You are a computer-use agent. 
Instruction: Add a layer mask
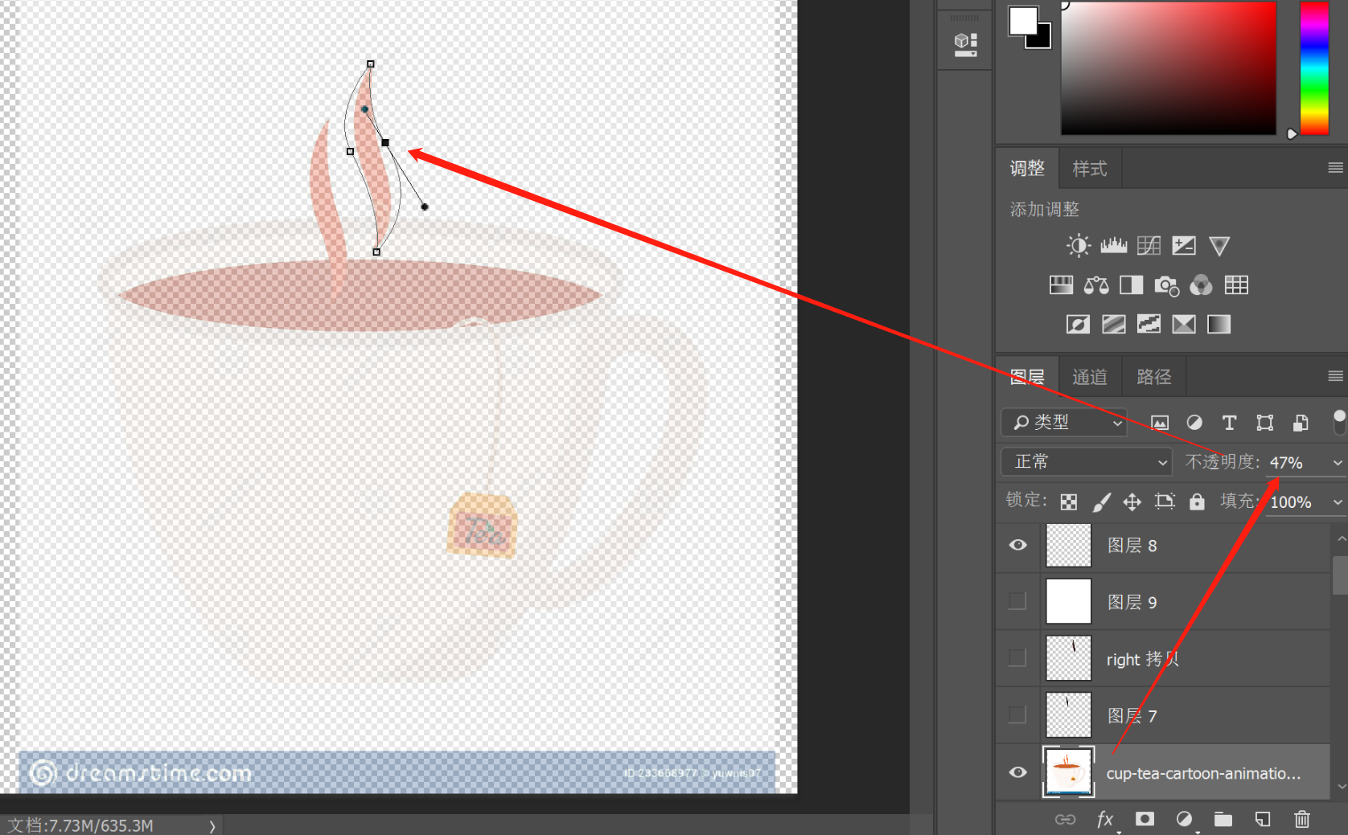coord(1145,818)
